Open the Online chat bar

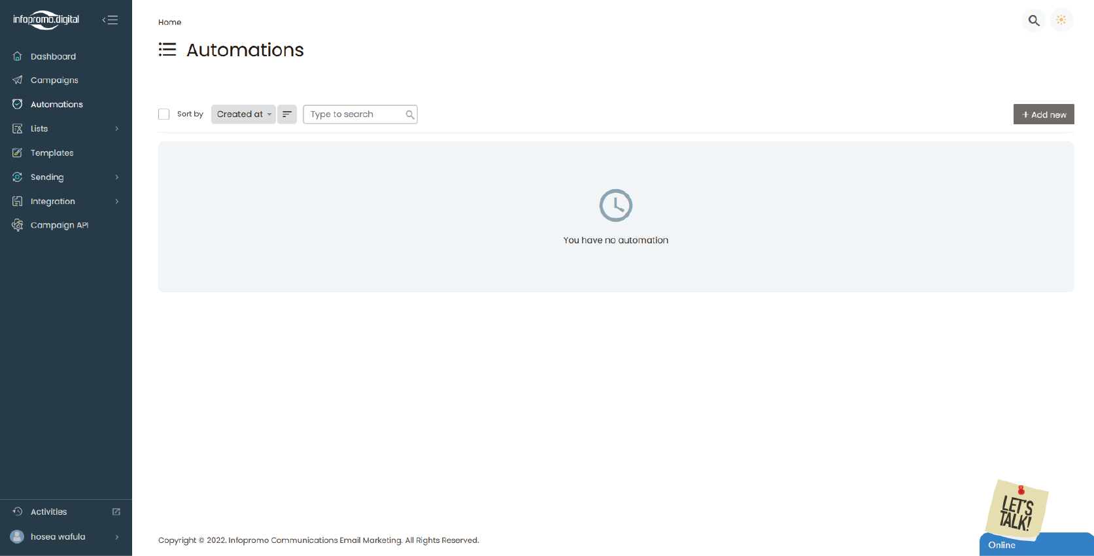(1036, 545)
